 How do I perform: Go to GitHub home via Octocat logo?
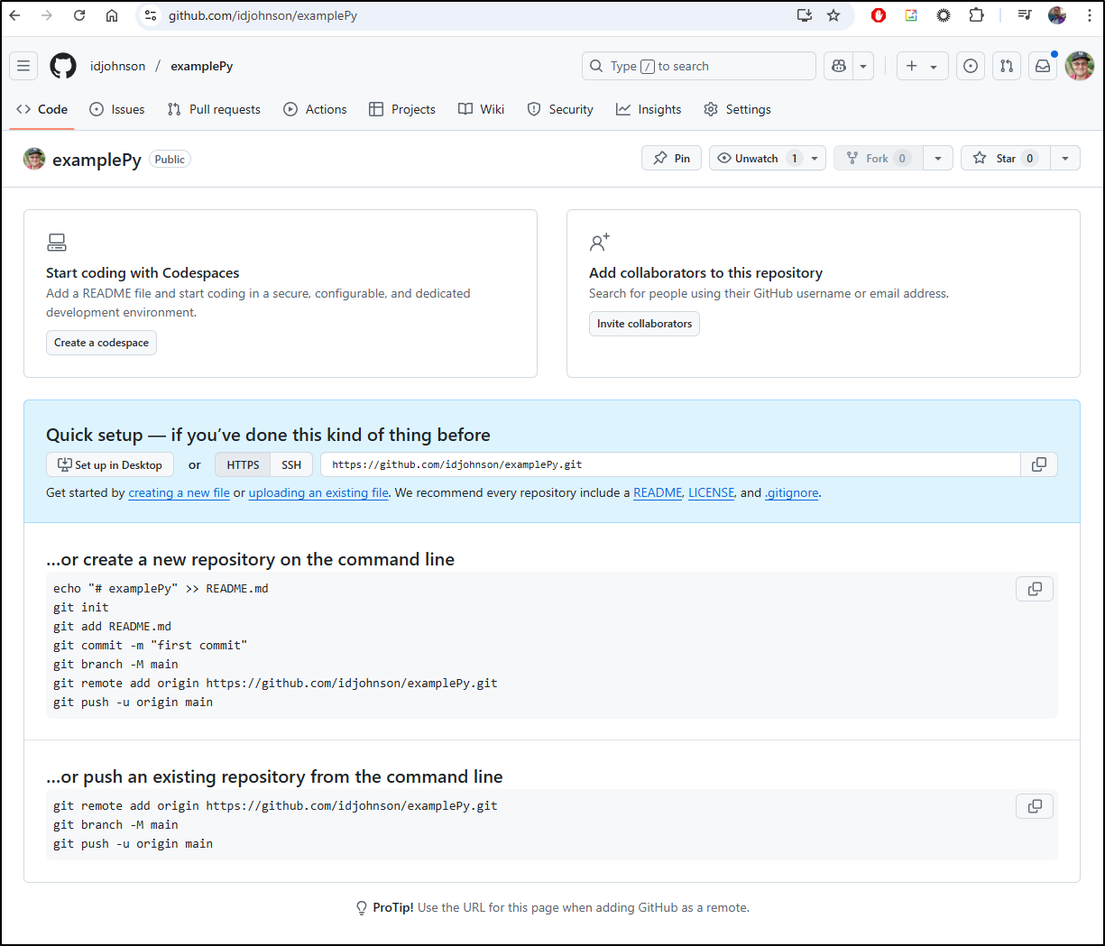(63, 66)
